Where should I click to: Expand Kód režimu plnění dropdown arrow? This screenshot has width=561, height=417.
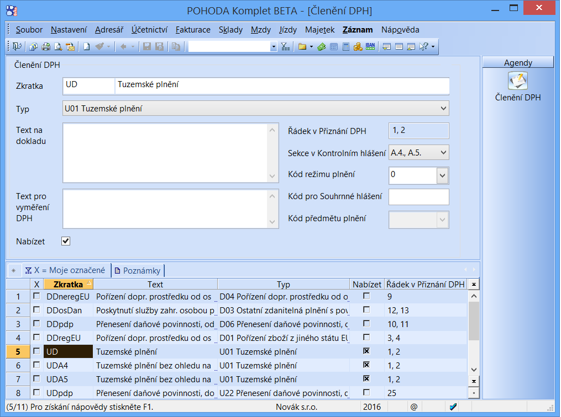(443, 175)
